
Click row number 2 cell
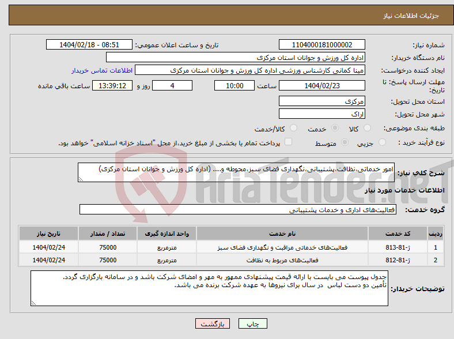[436, 260]
